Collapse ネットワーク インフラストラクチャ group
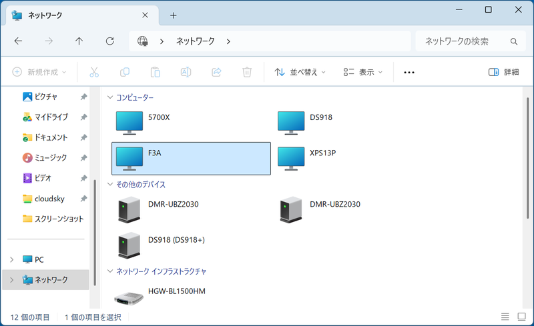 click(110, 271)
